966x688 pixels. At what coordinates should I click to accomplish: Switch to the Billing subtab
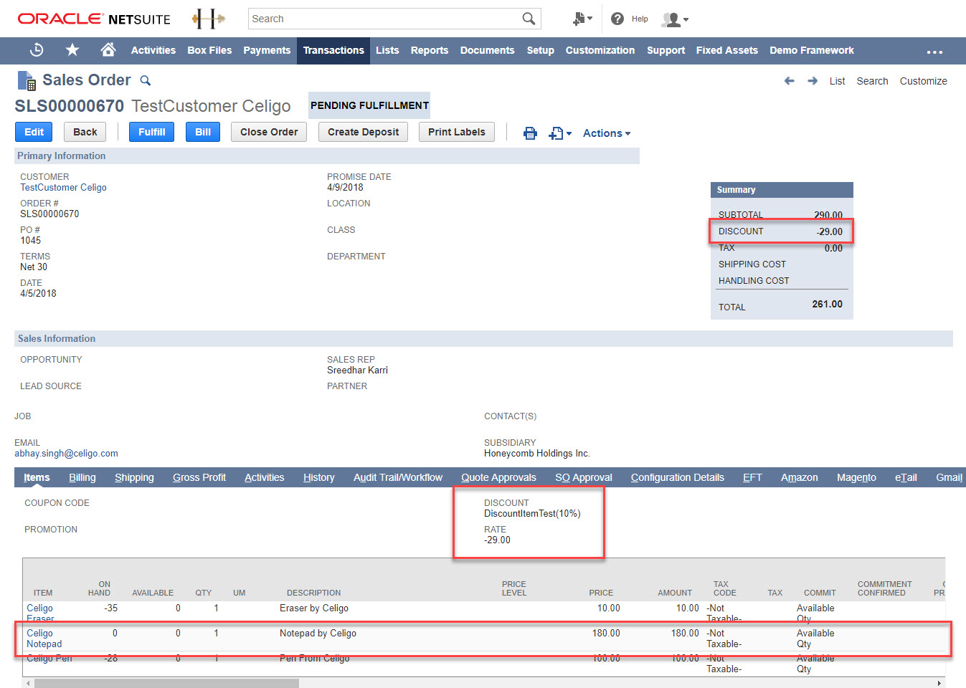(82, 477)
